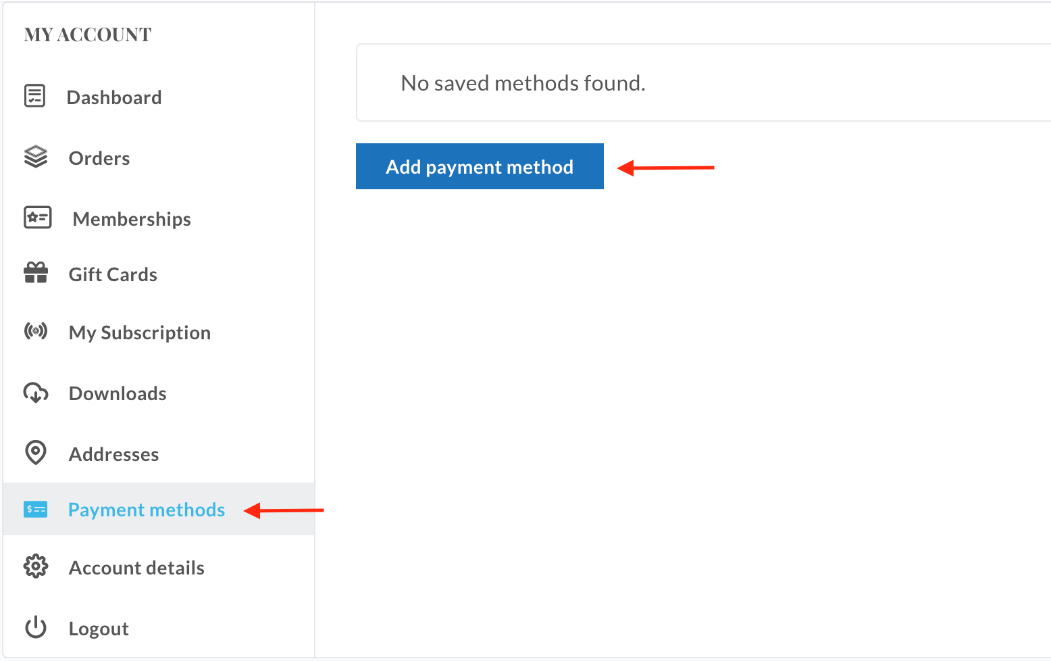Screen dimensions: 1051x661
Task: Click the Payment methods card icon
Action: [x=35, y=509]
